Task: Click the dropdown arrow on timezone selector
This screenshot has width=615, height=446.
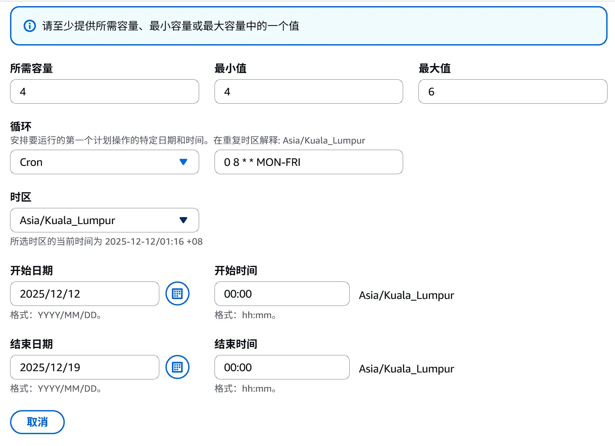Action: [x=183, y=220]
